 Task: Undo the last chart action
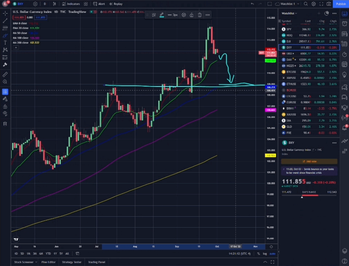pos(252,4)
